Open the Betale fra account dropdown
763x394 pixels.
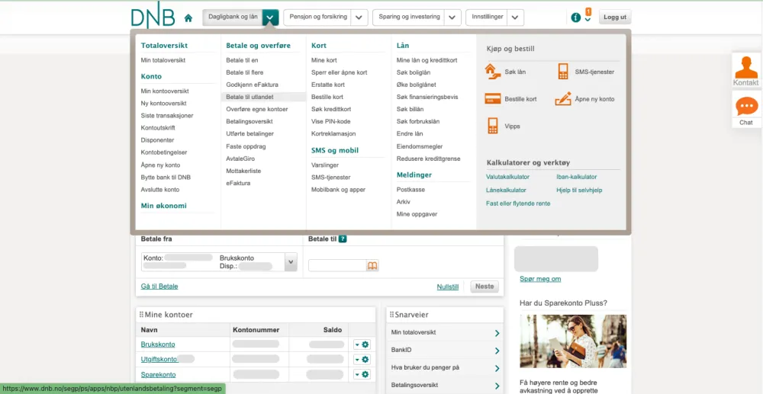[x=290, y=262]
